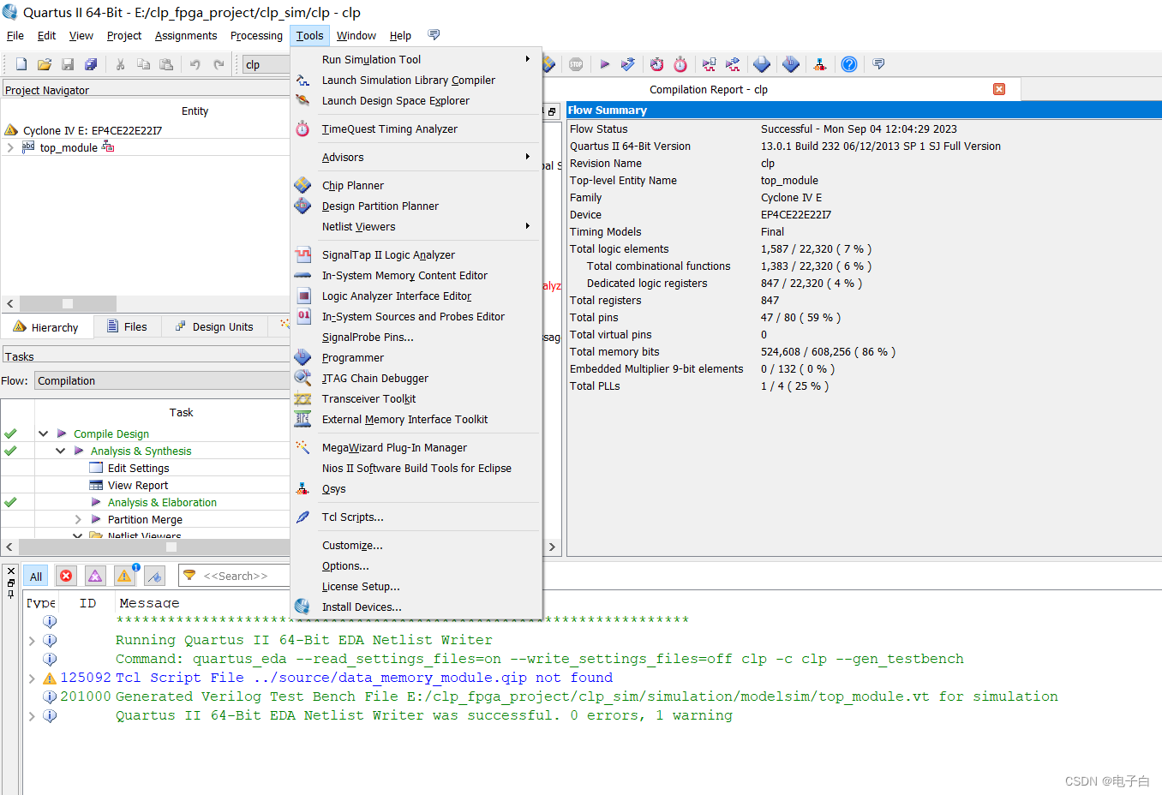Image resolution: width=1162 pixels, height=795 pixels.
Task: Click the Stop Processing toolbar icon
Action: tap(576, 64)
